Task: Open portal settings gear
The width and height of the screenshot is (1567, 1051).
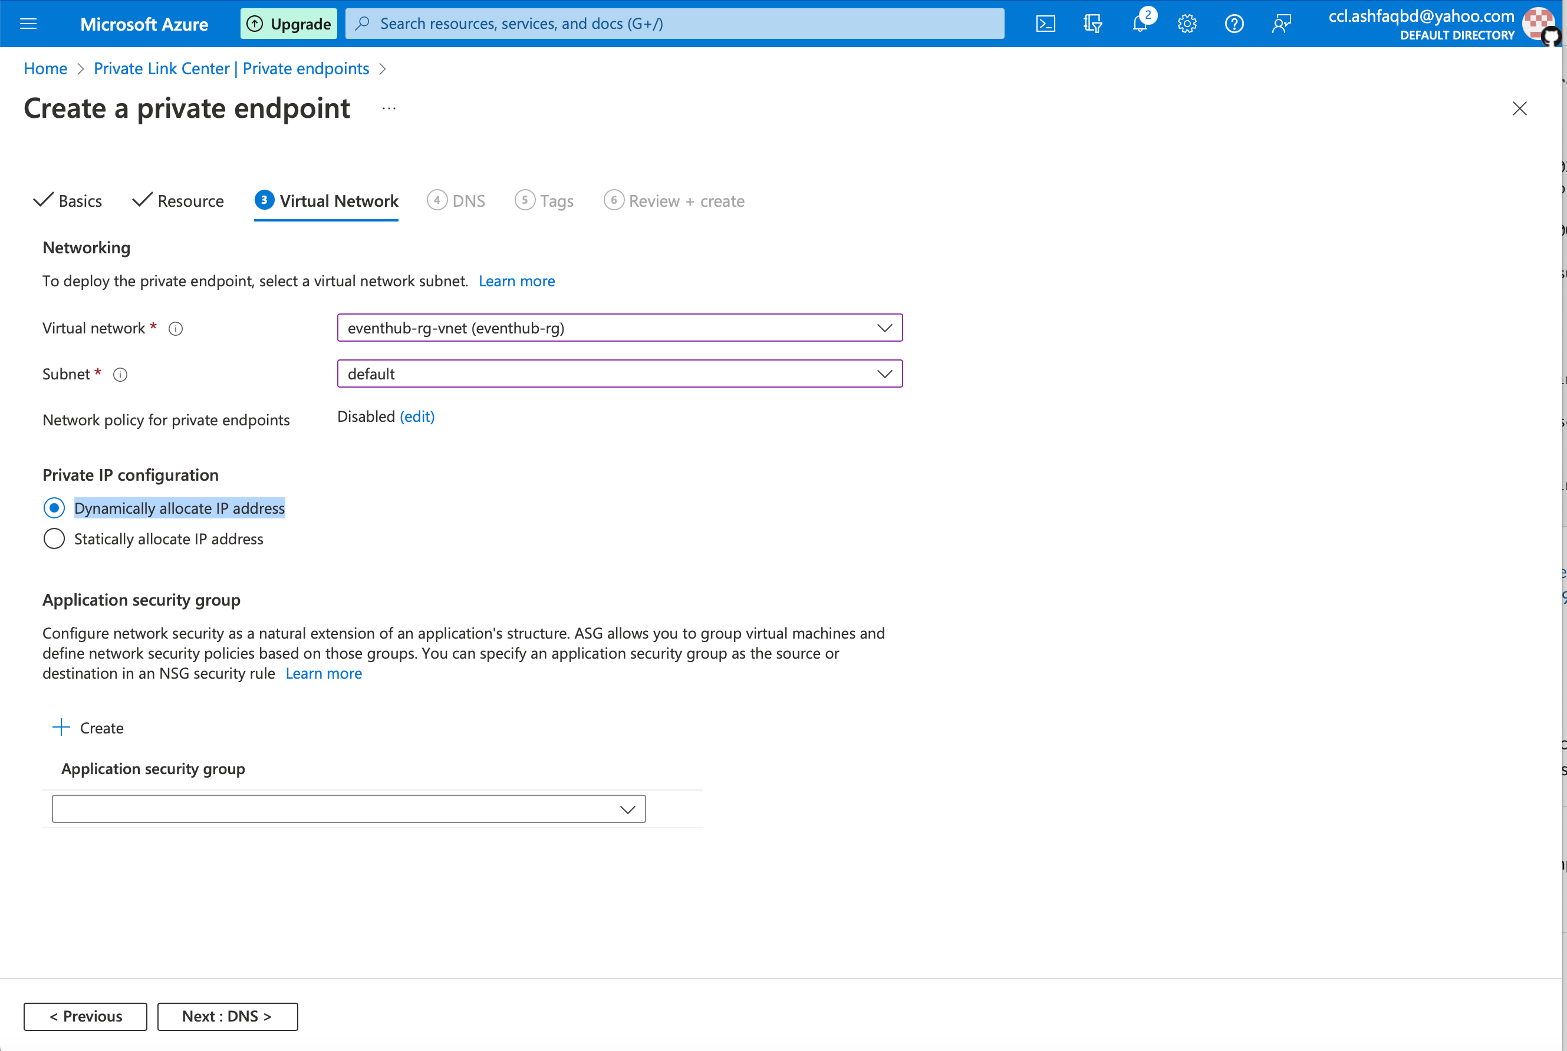Action: point(1187,24)
